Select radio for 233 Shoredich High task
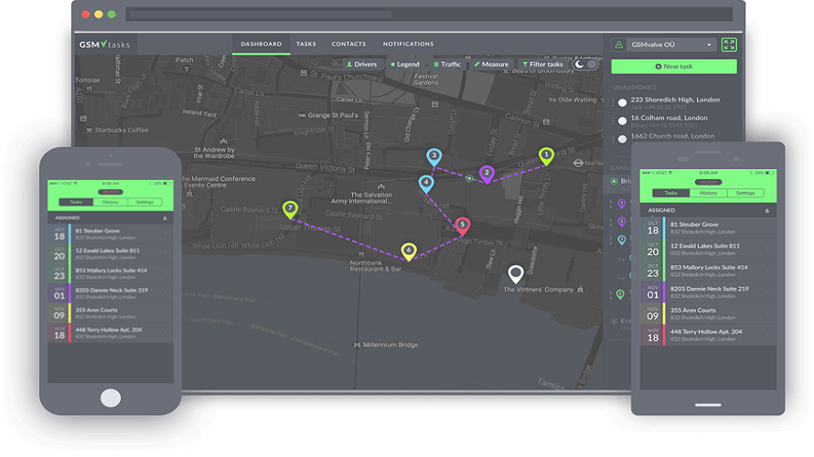The image size is (814, 457). (x=622, y=102)
